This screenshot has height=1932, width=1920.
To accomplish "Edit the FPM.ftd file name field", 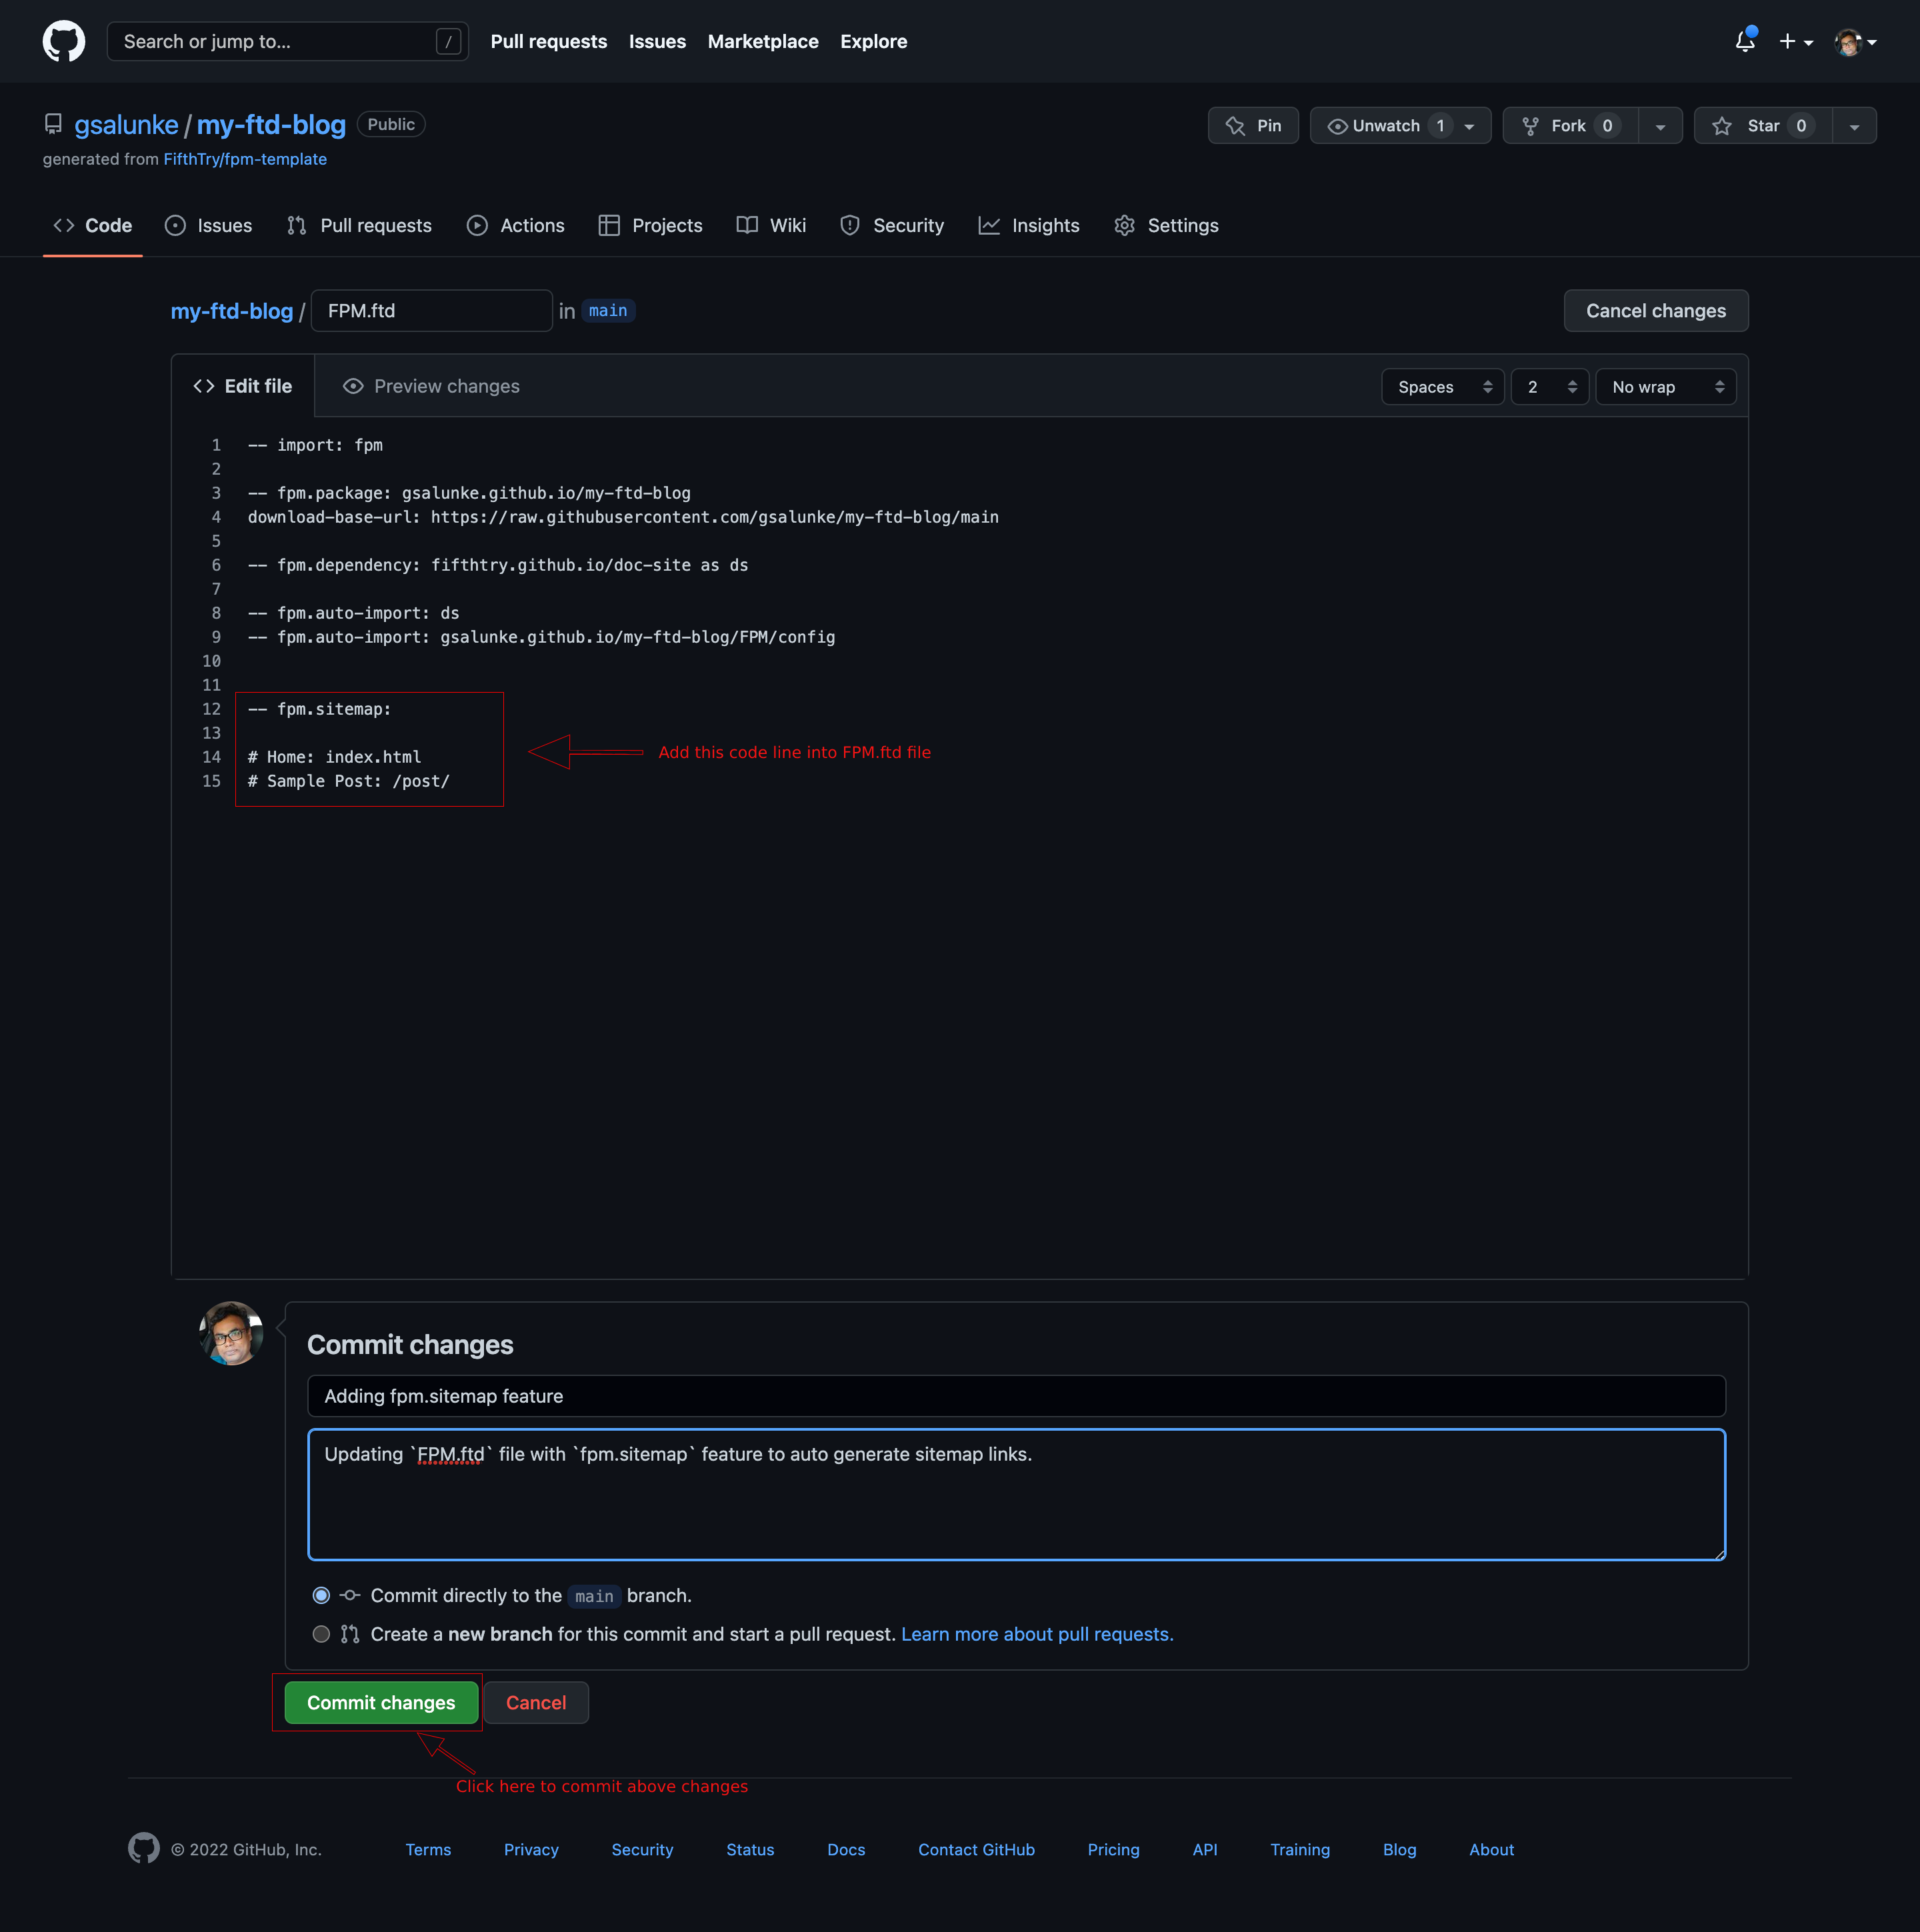I will tap(432, 311).
